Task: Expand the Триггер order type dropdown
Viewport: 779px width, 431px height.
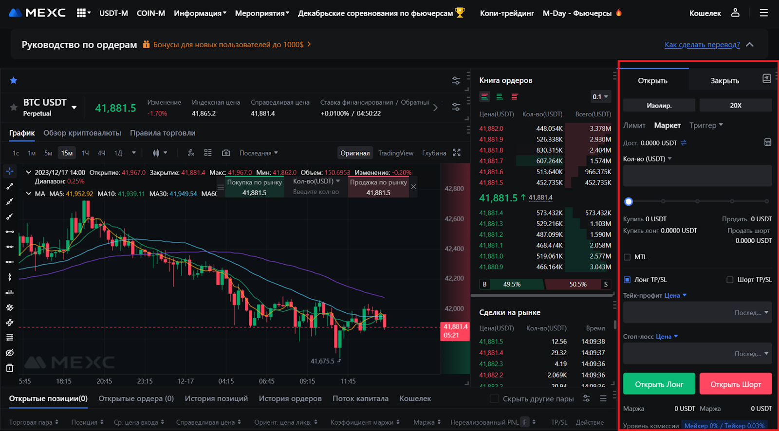Action: click(705, 126)
